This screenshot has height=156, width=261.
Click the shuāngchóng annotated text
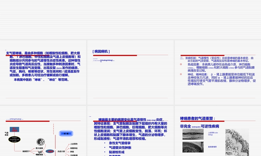106,60
